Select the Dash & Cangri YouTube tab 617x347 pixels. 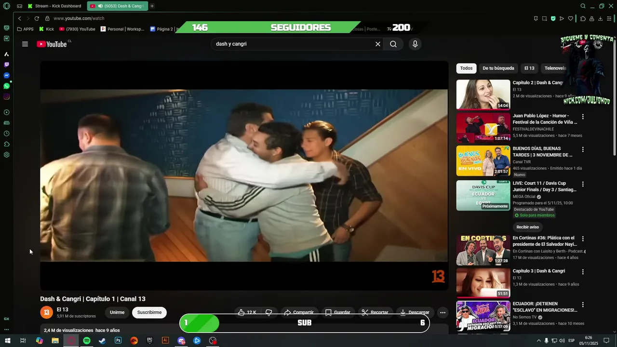click(117, 6)
